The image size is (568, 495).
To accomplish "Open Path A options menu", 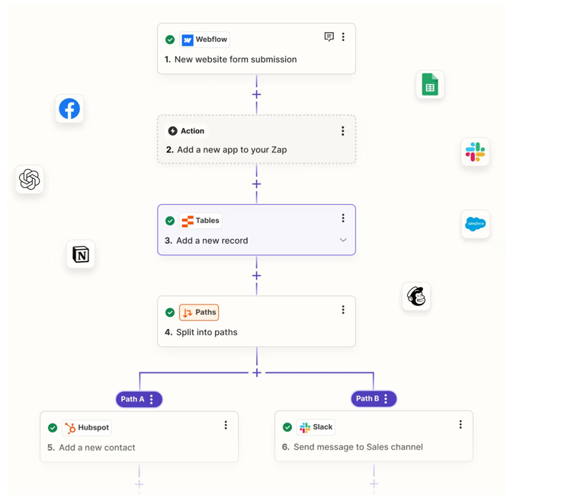I will (152, 399).
